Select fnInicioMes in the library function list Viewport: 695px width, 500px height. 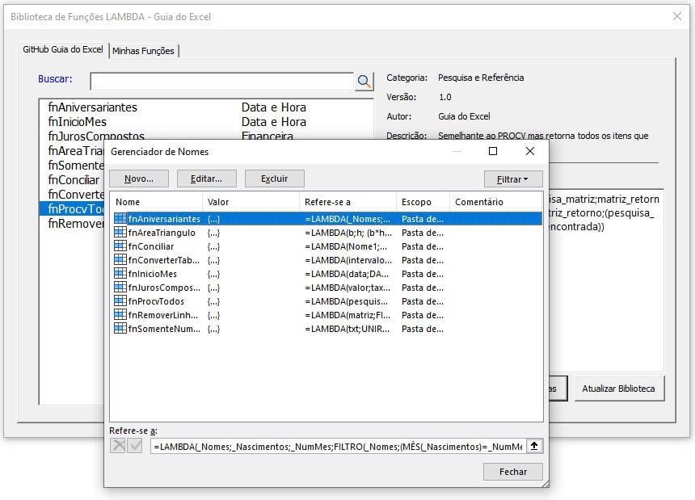point(78,122)
